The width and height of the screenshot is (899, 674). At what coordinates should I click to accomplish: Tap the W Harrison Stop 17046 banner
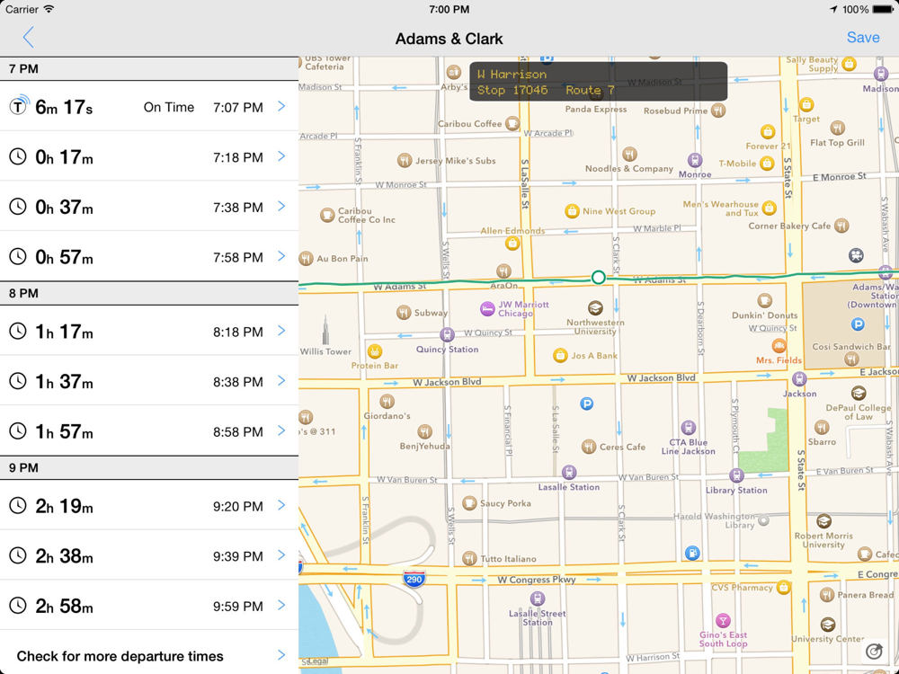click(x=598, y=82)
